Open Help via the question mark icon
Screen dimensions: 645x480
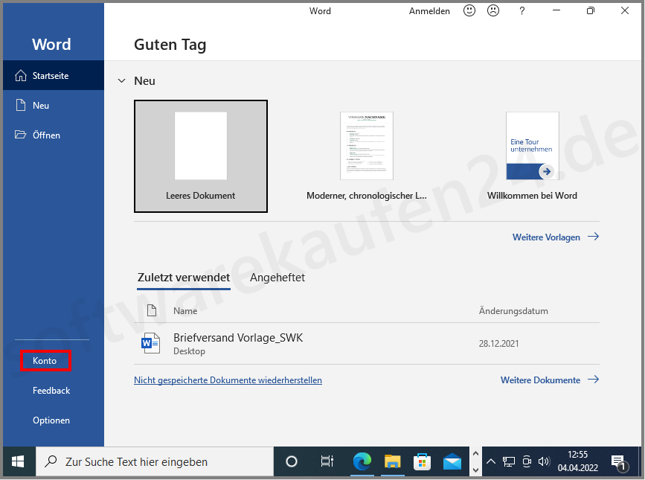point(522,10)
